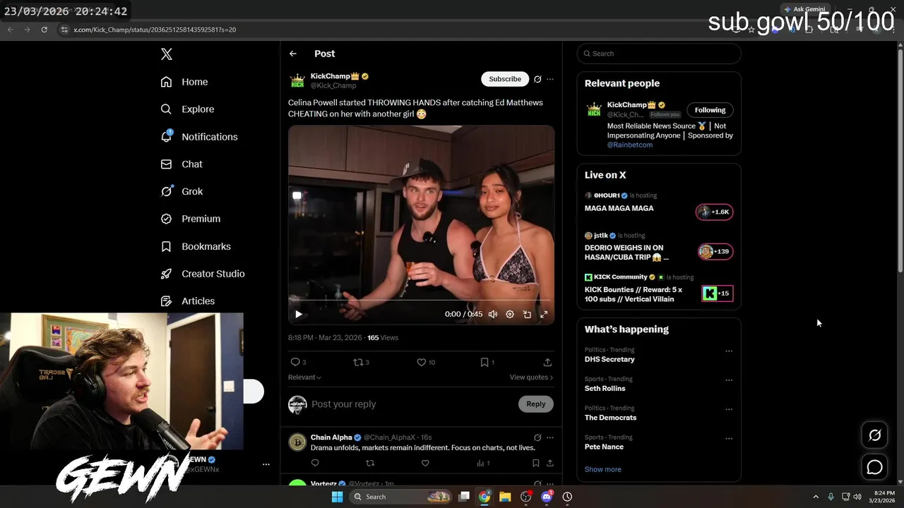This screenshot has height=508, width=904.
Task: Repost the KickChamp post
Action: tap(358, 362)
